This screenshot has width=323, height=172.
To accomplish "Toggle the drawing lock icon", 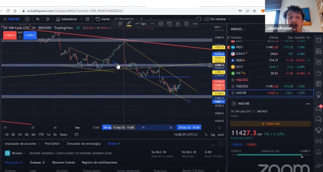I will [178, 24].
